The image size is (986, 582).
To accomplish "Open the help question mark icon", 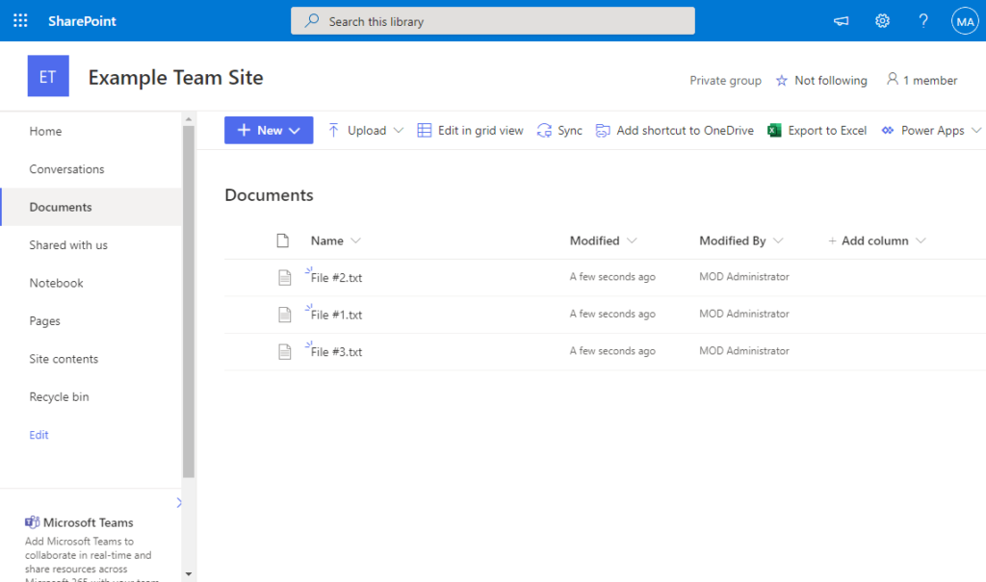I will [923, 21].
